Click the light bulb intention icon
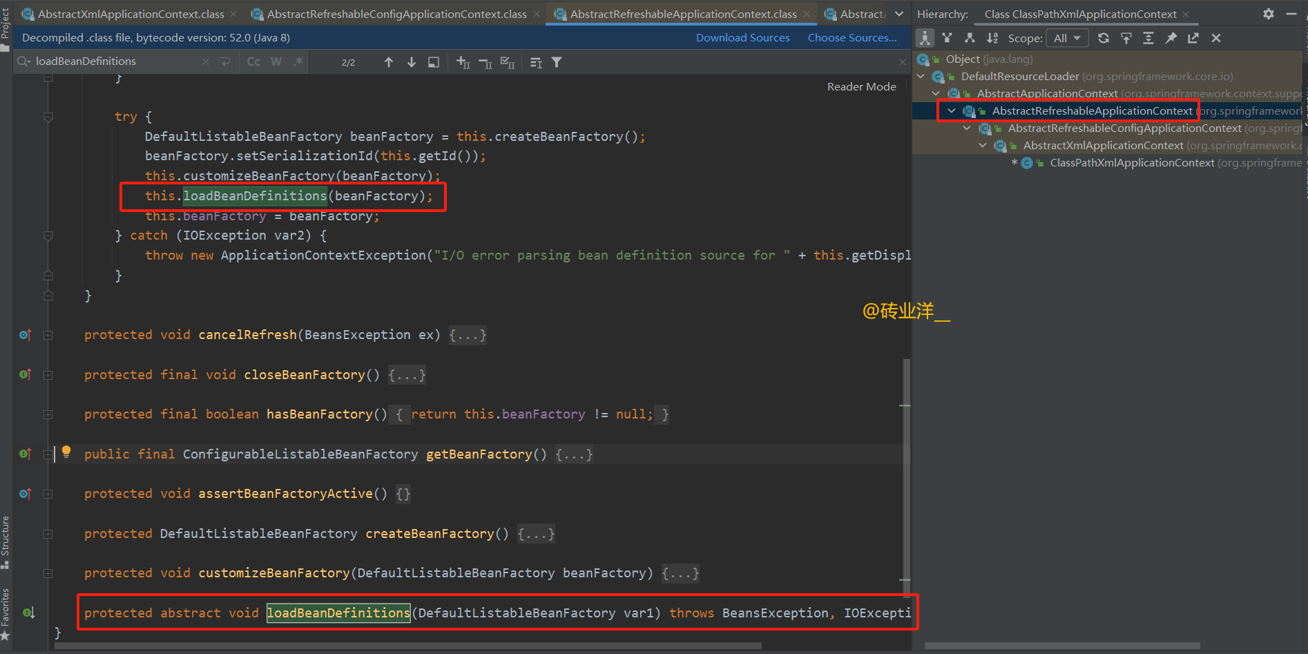The width and height of the screenshot is (1308, 654). (x=66, y=452)
